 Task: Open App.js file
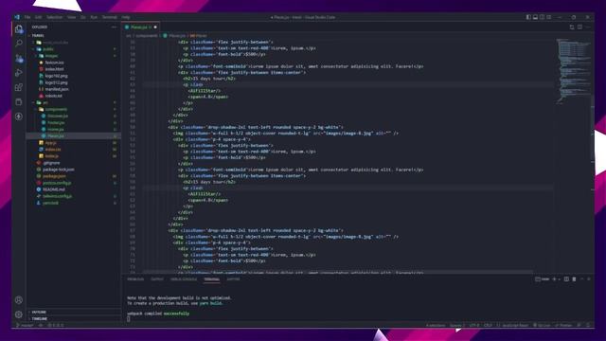pos(50,143)
